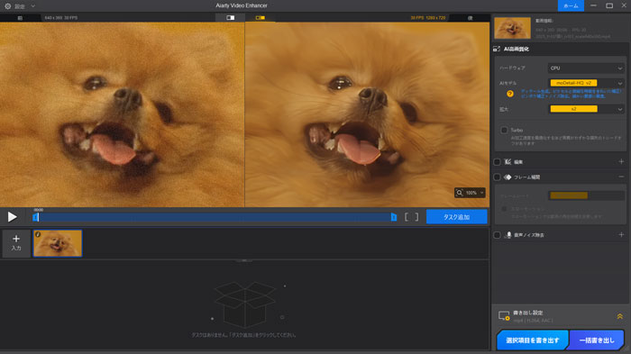The height and width of the screenshot is (354, 631).
Task: Click the batch export button
Action: tap(597, 340)
